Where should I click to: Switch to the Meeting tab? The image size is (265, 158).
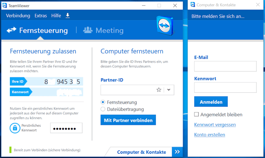(x=104, y=30)
